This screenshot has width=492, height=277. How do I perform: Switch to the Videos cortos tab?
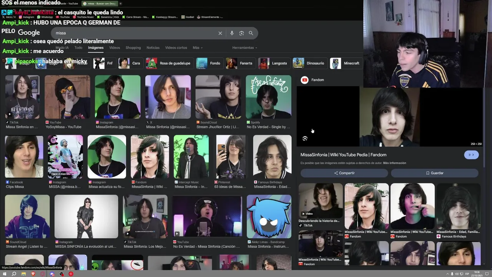point(176,48)
